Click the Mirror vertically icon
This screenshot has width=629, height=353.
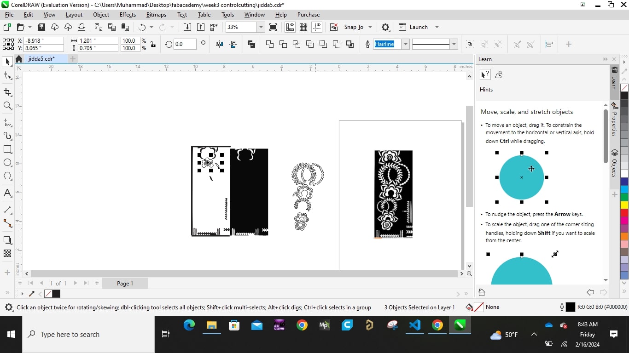click(233, 44)
